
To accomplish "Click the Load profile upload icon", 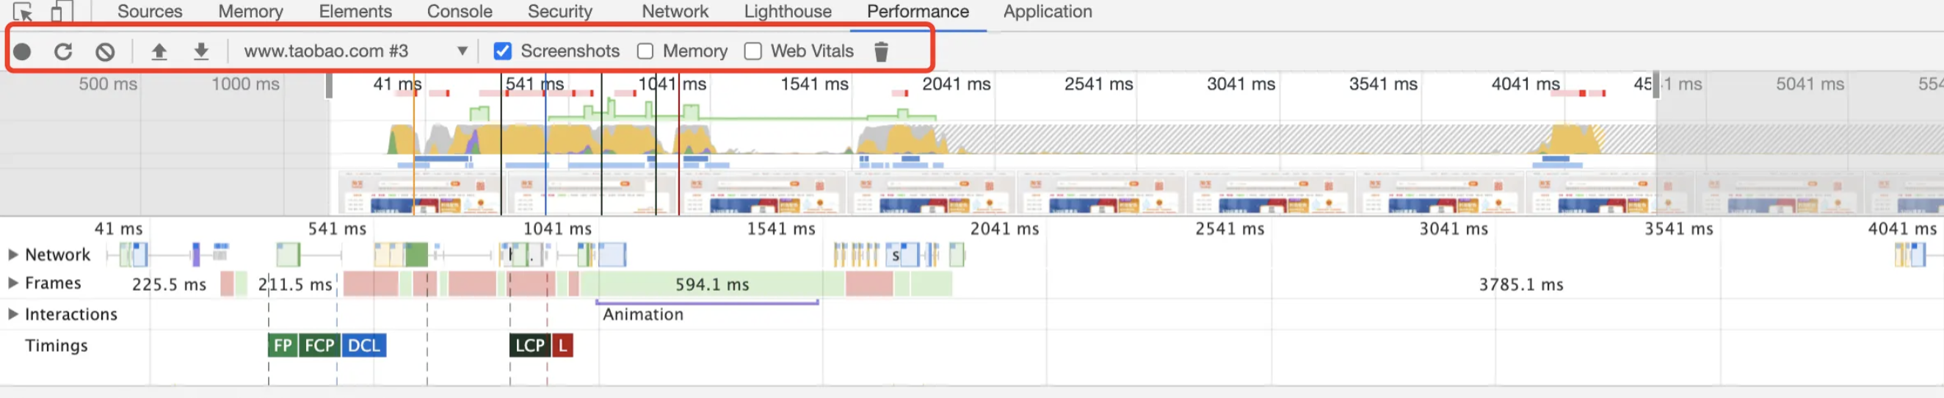I will coord(159,51).
